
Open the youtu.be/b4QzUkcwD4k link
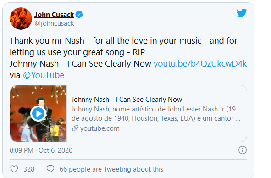200,64
